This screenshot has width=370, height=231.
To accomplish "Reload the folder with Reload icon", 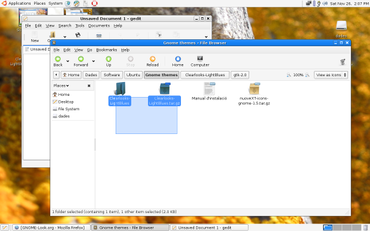I will pyautogui.click(x=153, y=59).
